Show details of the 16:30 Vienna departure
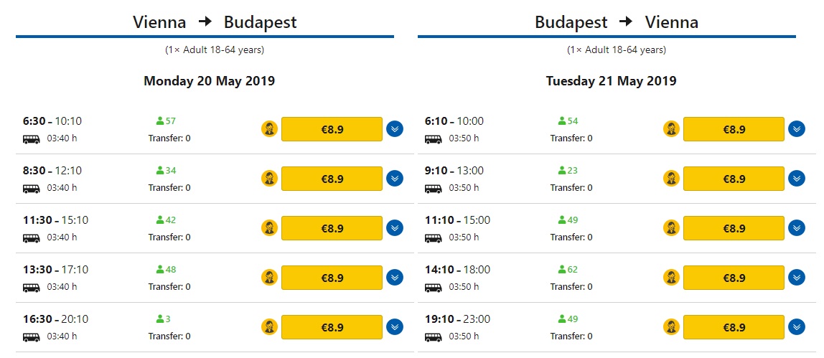Image resolution: width=824 pixels, height=358 pixels. pos(395,327)
